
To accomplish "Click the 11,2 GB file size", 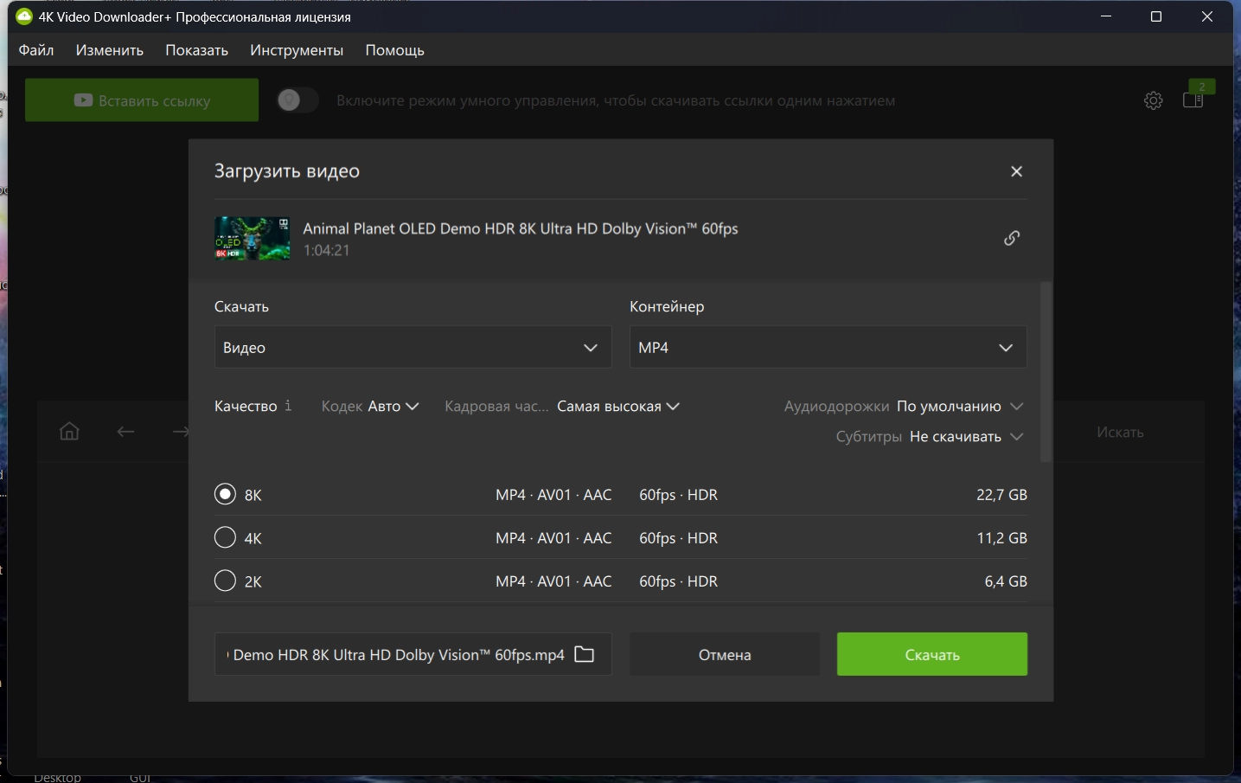I will (x=1001, y=538).
